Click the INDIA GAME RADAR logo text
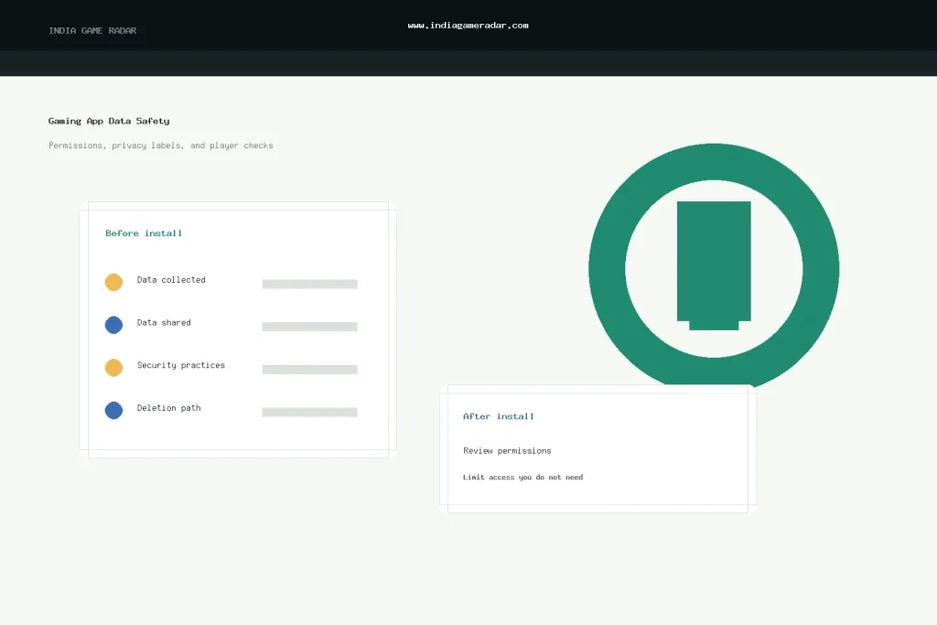The image size is (937, 625). pos(92,30)
